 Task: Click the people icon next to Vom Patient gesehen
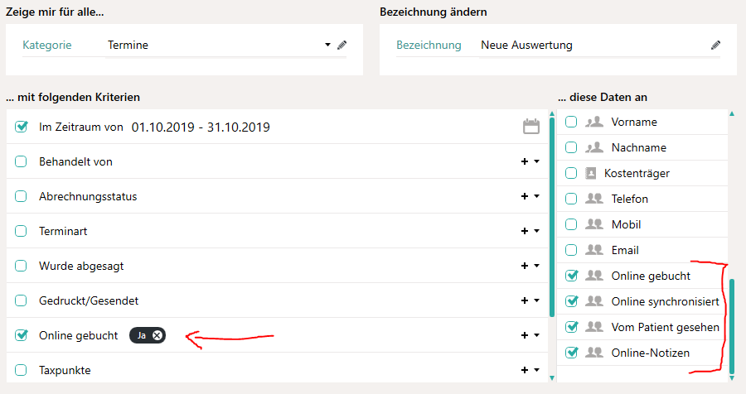pyautogui.click(x=594, y=327)
